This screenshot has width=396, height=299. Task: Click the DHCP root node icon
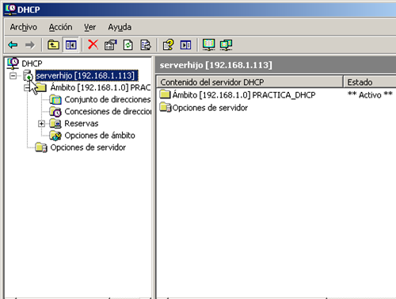coord(13,63)
